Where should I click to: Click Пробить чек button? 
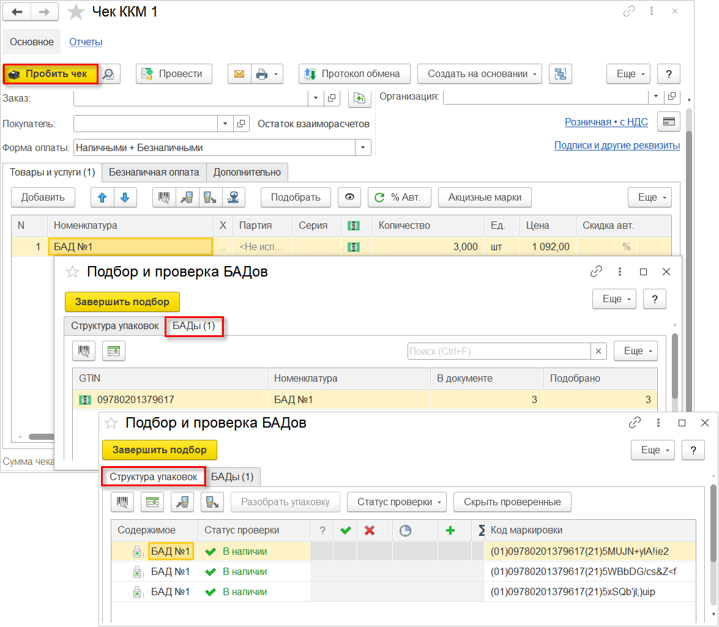[51, 74]
